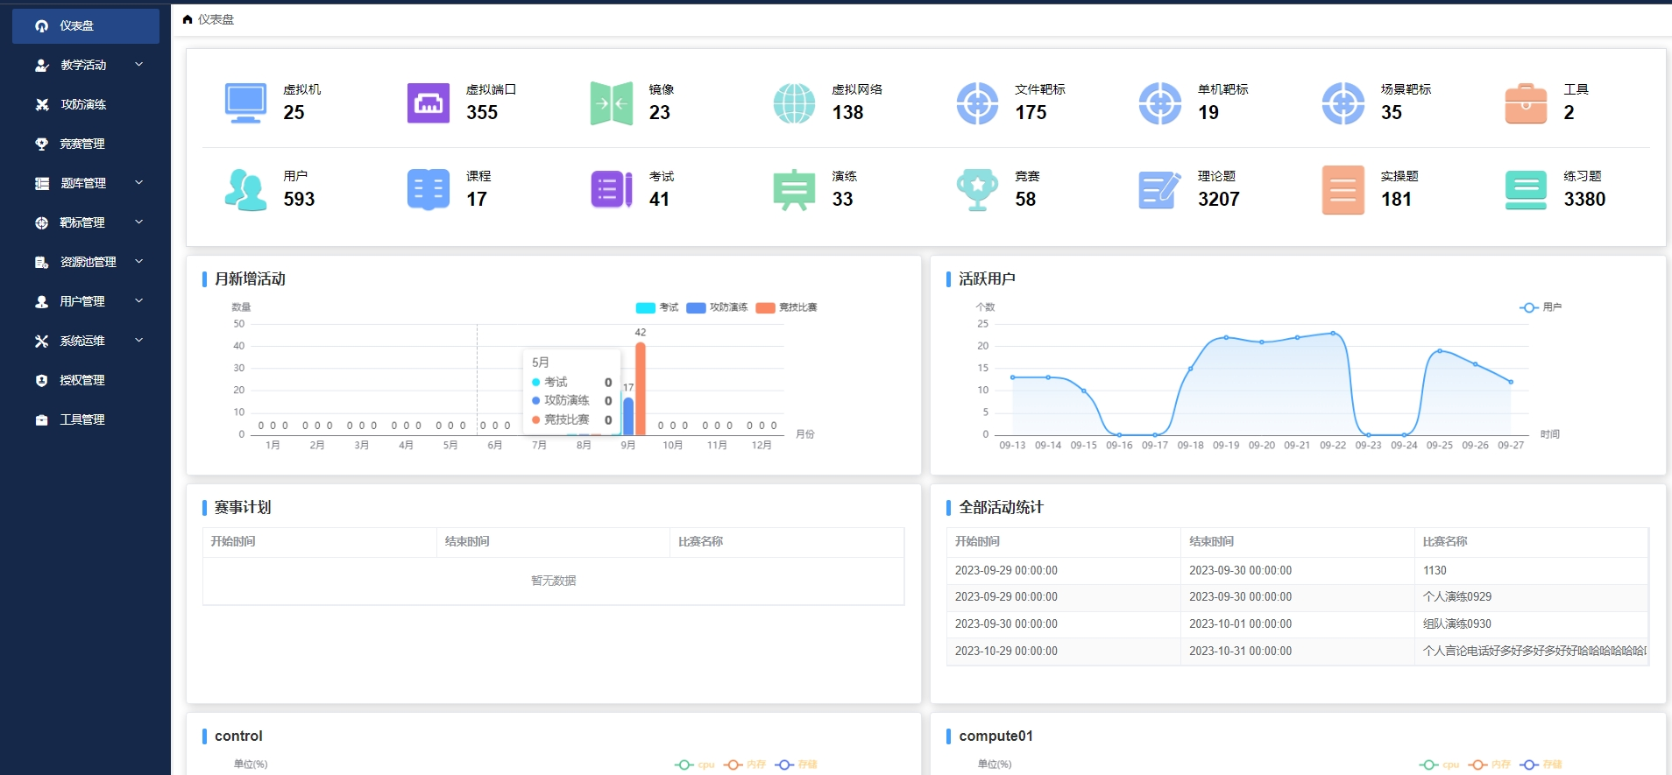The image size is (1672, 775).
Task: Click the theory questions pencil icon
Action: [1159, 190]
